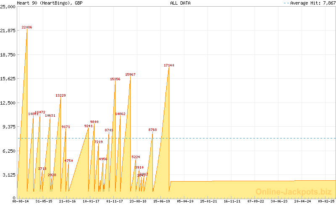Viewport: 336px width, 205px height.
Task: Select the 15356 peak value label
Action: point(115,79)
